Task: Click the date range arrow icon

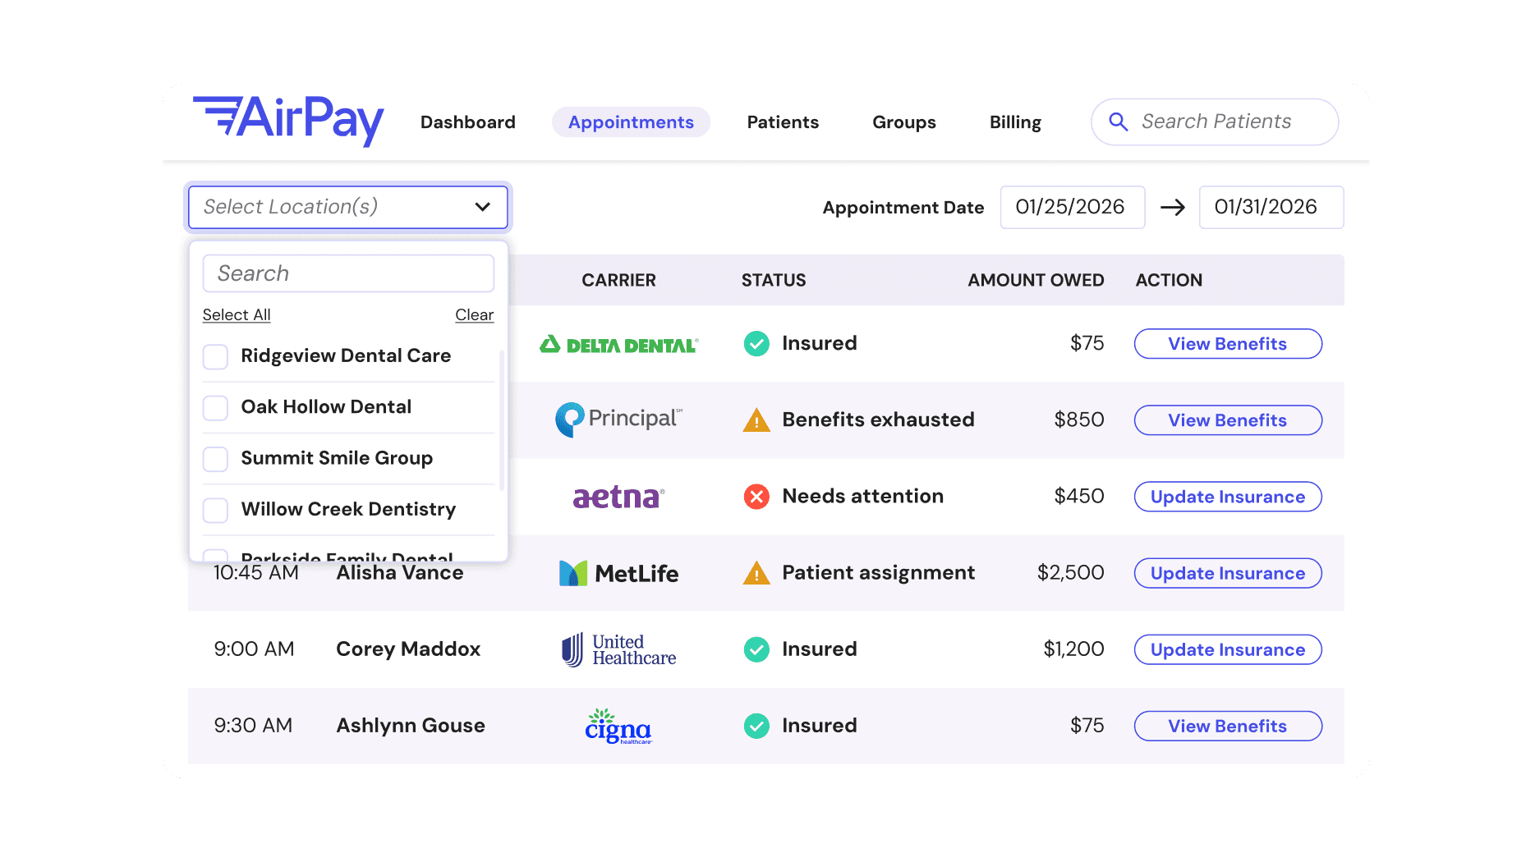Action: [1173, 208]
